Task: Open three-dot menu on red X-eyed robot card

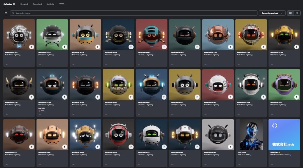Action: [x=106, y=165]
